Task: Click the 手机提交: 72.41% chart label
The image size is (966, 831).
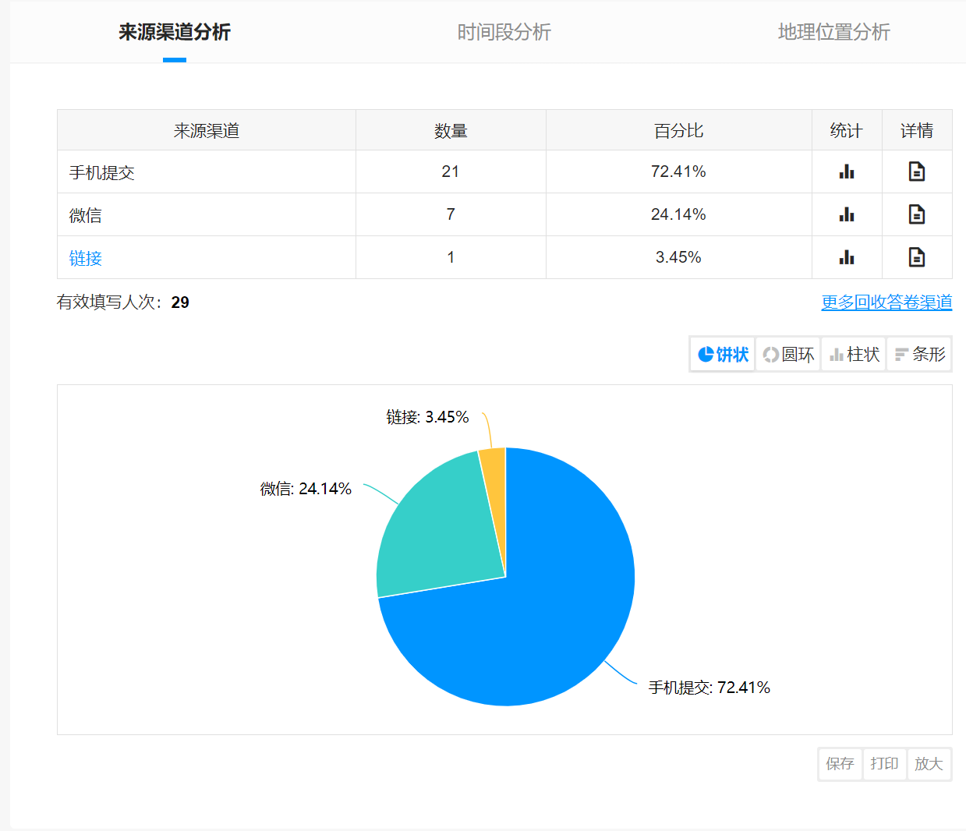Action: point(709,688)
